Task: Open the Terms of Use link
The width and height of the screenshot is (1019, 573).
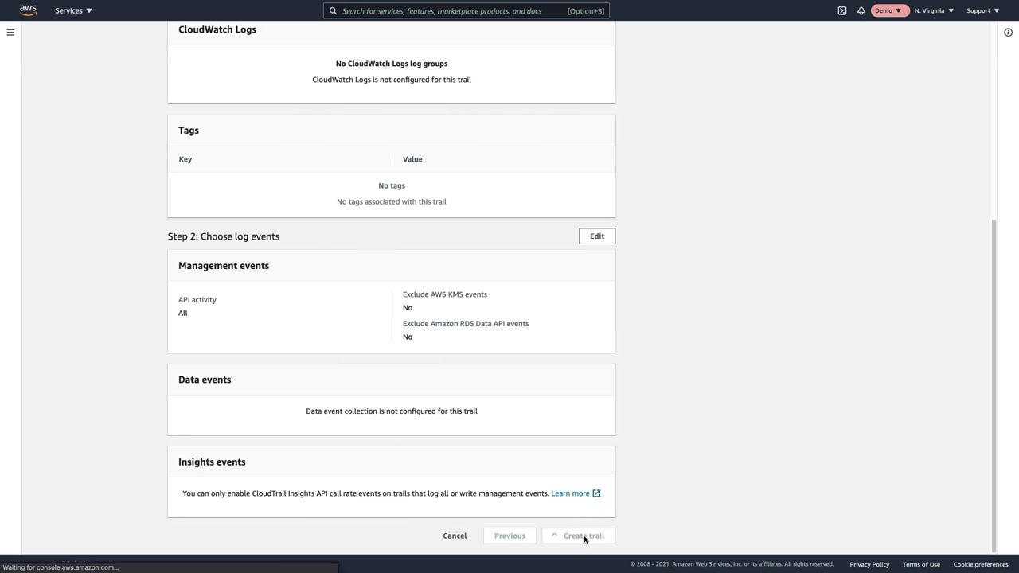Action: pos(921,564)
